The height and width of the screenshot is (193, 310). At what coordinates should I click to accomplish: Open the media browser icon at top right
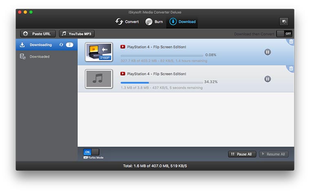pos(284,22)
